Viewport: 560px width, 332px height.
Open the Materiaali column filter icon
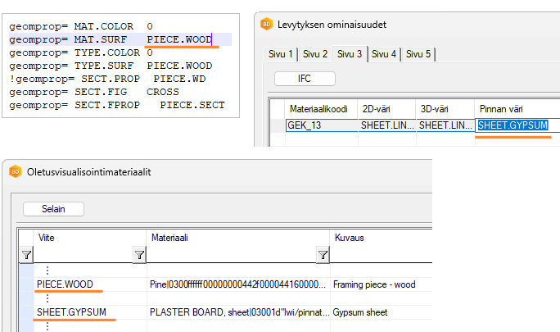pyautogui.click(x=323, y=257)
